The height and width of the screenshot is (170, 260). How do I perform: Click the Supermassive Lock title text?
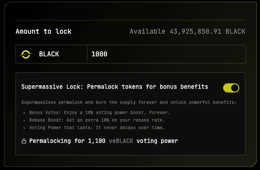click(114, 87)
